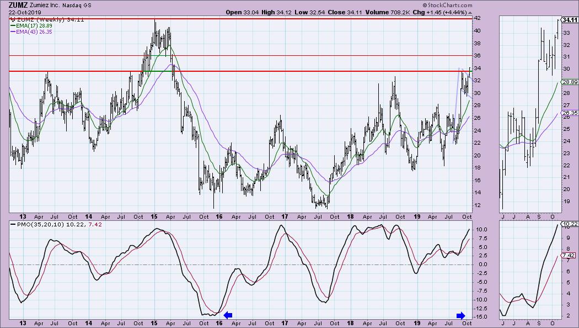Click the Zumiez Inc. company name
Image resolution: width=579 pixels, height=328 pixels.
coord(44,6)
